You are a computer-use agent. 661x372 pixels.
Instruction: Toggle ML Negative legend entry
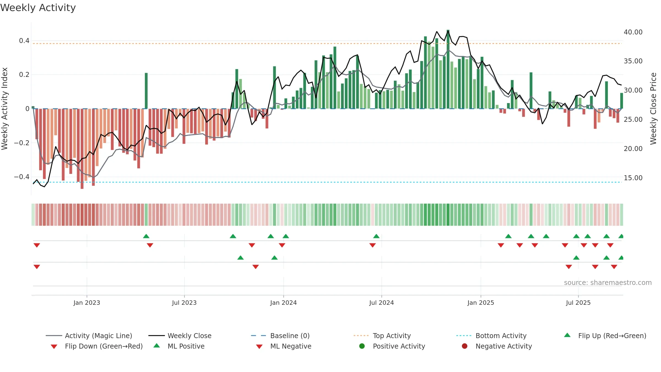[x=284, y=346]
